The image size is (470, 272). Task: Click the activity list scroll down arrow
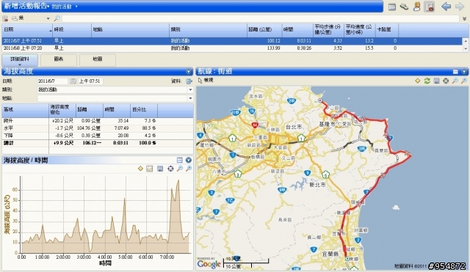point(466,48)
